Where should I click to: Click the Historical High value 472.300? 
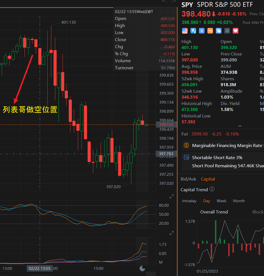190,110
